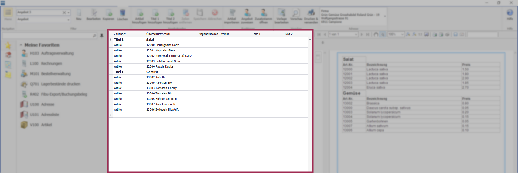The height and width of the screenshot is (173, 518).
Task: Open L100 Rechnungen favorite
Action: (x=42, y=63)
